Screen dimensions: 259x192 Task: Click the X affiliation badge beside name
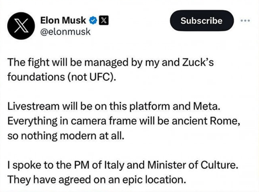point(104,20)
